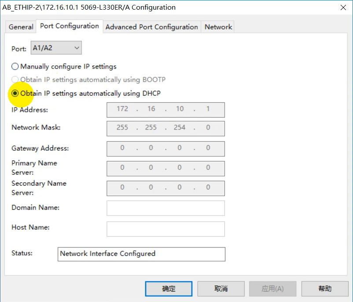Click the Gateway Address label

coord(40,148)
